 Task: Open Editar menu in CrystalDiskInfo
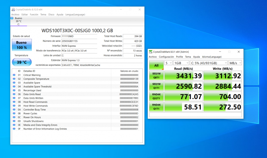24,14
